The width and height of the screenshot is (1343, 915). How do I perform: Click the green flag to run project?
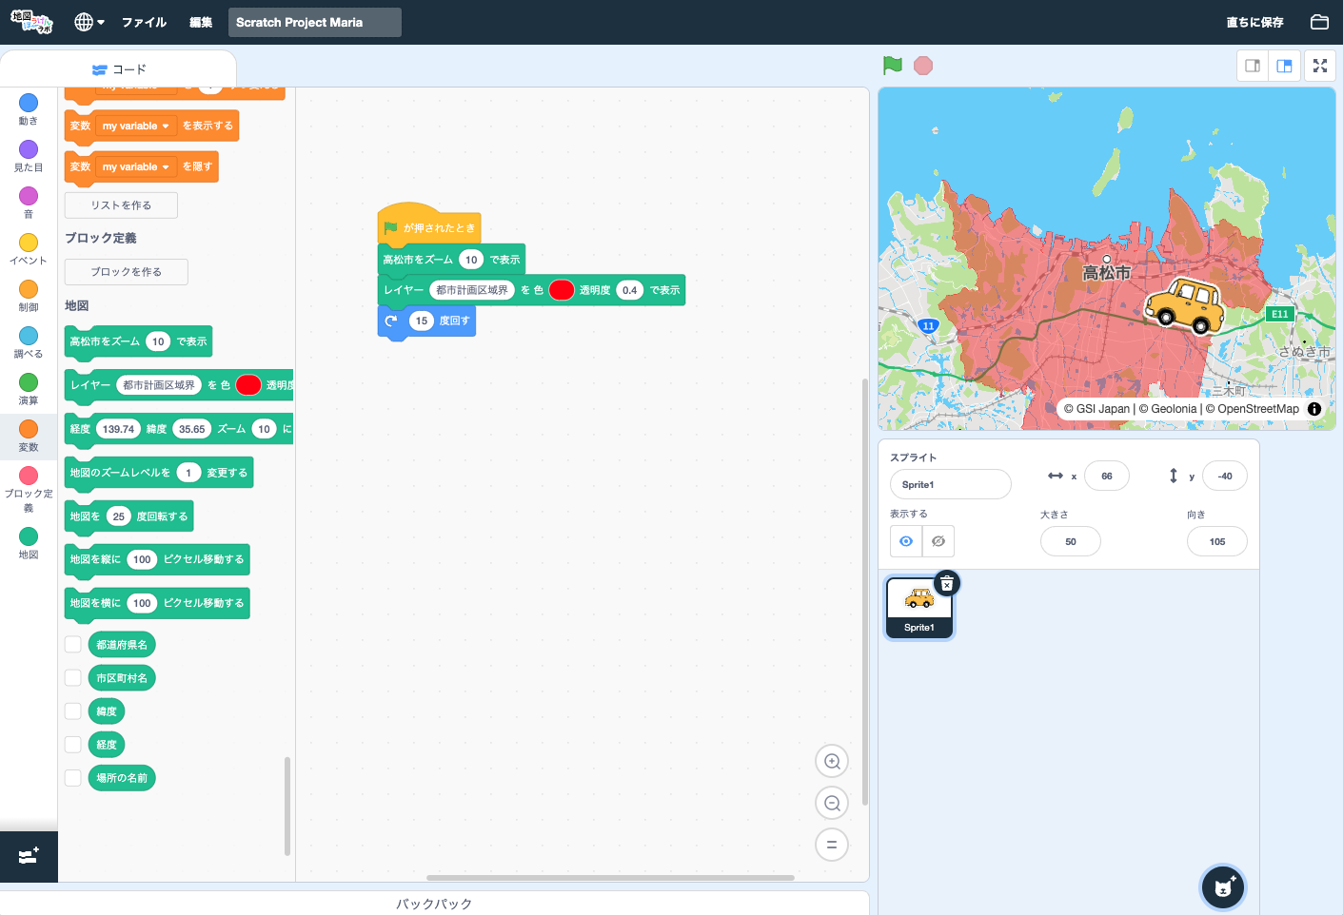(892, 66)
